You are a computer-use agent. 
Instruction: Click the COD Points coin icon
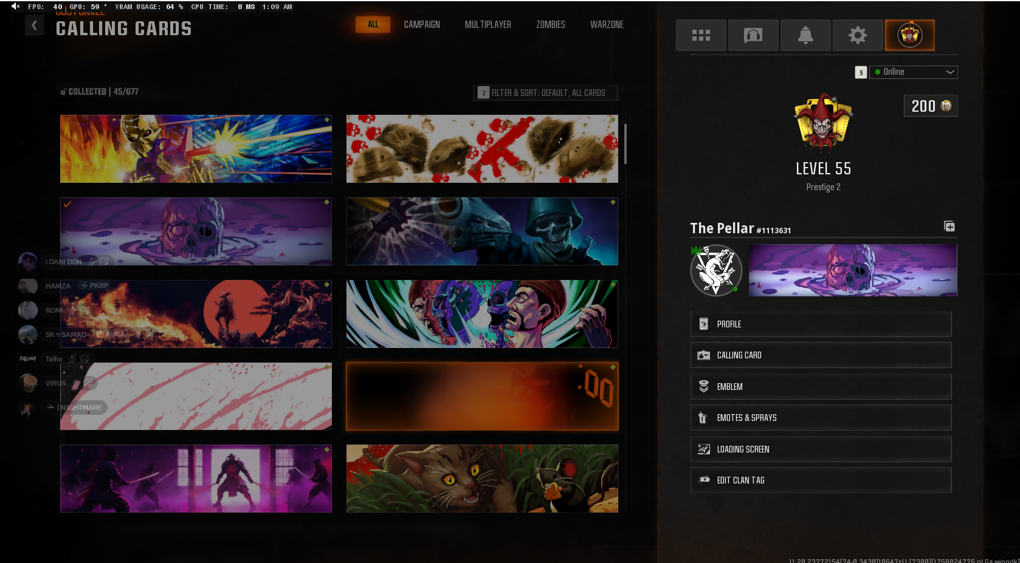click(946, 106)
